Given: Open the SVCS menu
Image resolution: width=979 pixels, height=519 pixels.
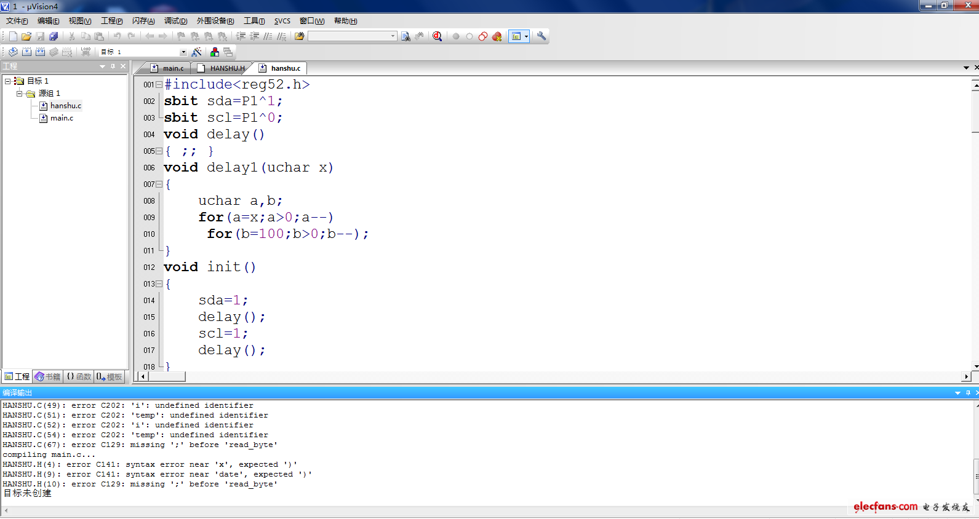Looking at the screenshot, I should click(282, 21).
